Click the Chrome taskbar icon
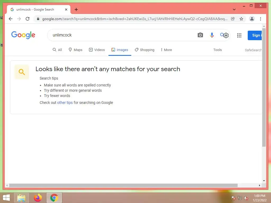271x203 pixels. 54,198
